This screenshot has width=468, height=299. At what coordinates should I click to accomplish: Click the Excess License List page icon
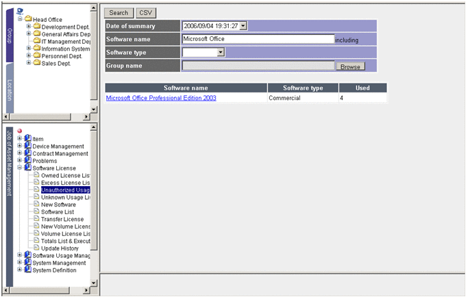36,182
